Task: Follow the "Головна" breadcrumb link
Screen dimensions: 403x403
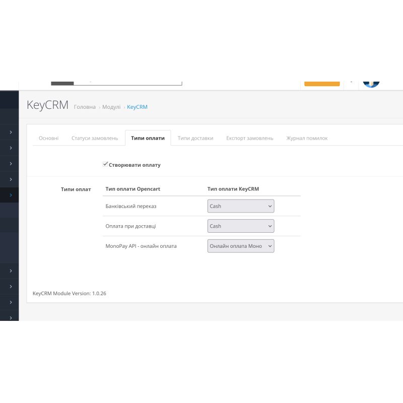Action: tap(84, 107)
